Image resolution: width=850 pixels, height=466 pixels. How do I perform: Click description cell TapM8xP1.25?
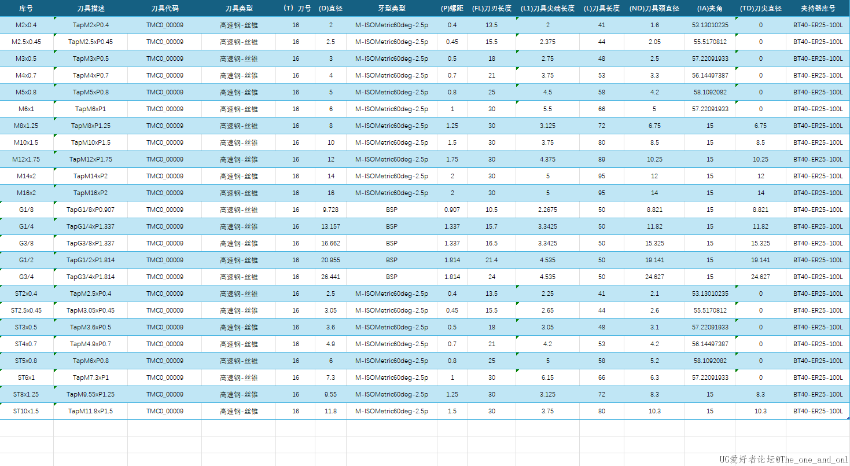(90, 126)
